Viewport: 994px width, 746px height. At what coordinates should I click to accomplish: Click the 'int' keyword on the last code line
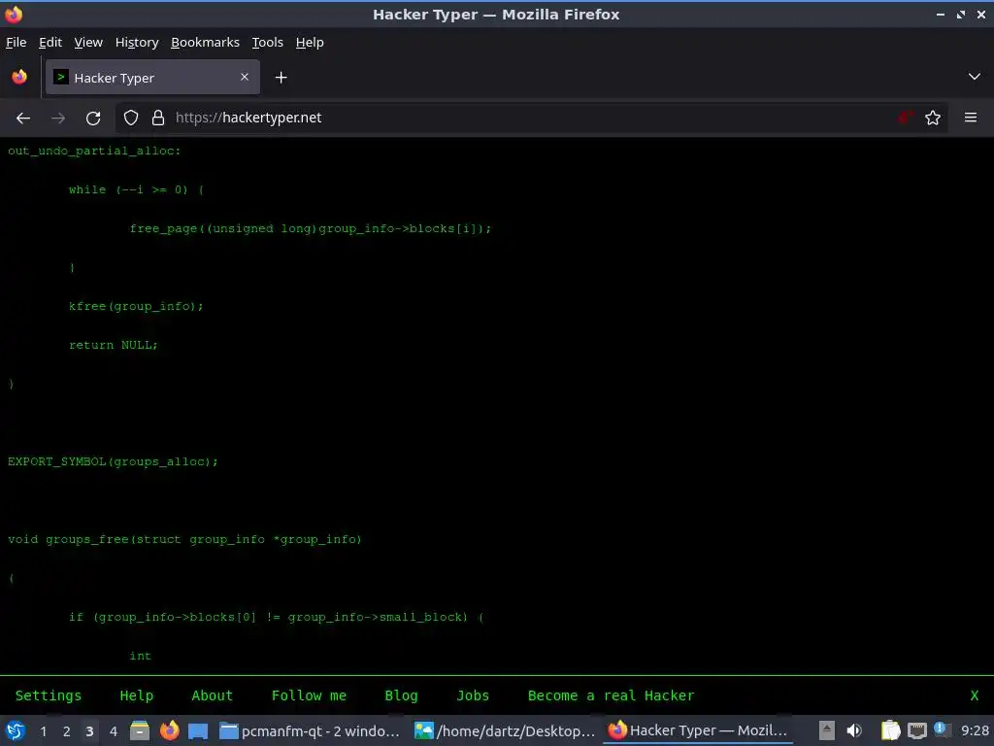coord(140,656)
